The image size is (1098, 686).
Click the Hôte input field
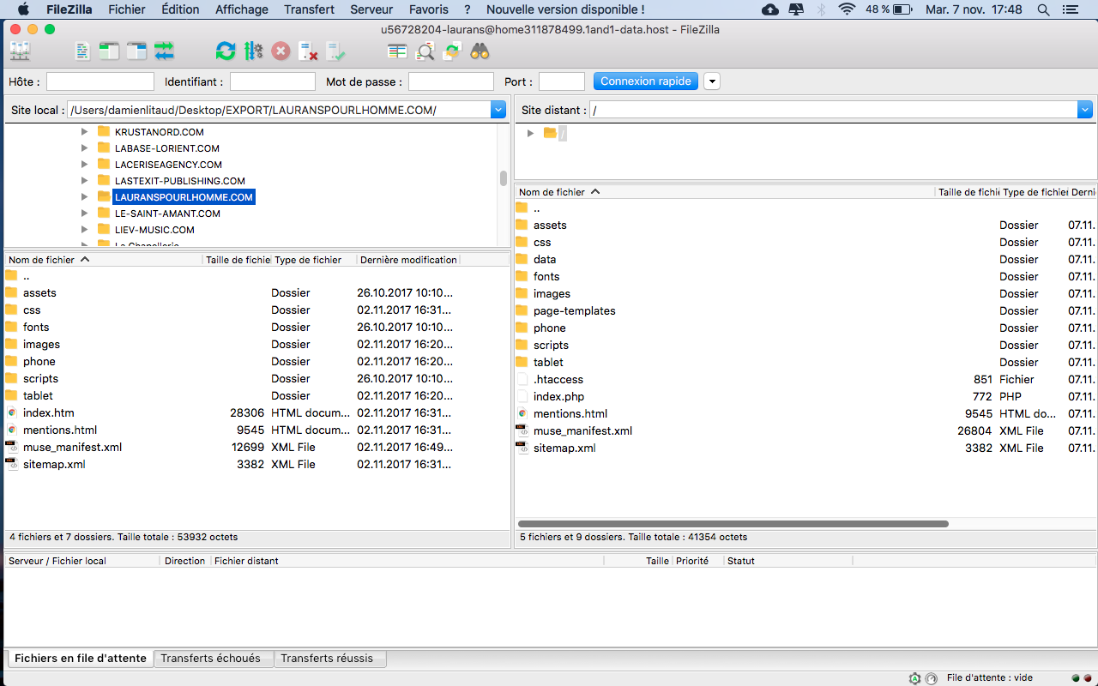(100, 81)
